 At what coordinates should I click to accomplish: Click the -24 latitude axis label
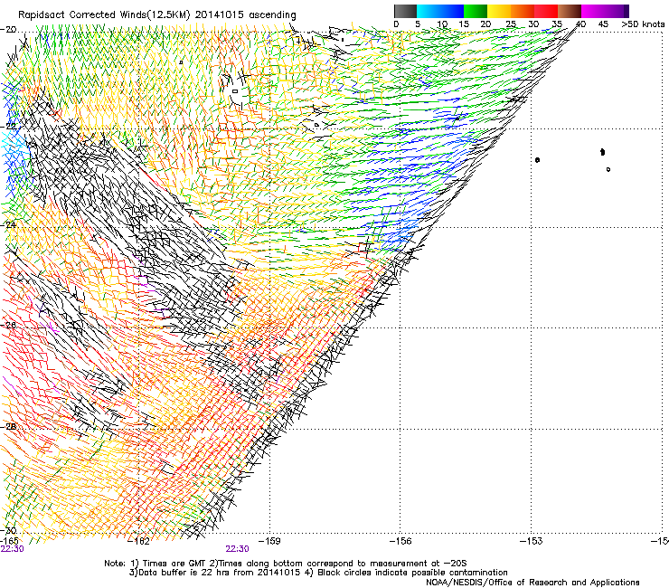(8, 224)
